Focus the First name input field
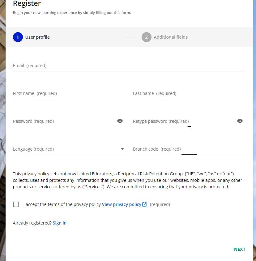This screenshot has width=256, height=261. coord(69,93)
